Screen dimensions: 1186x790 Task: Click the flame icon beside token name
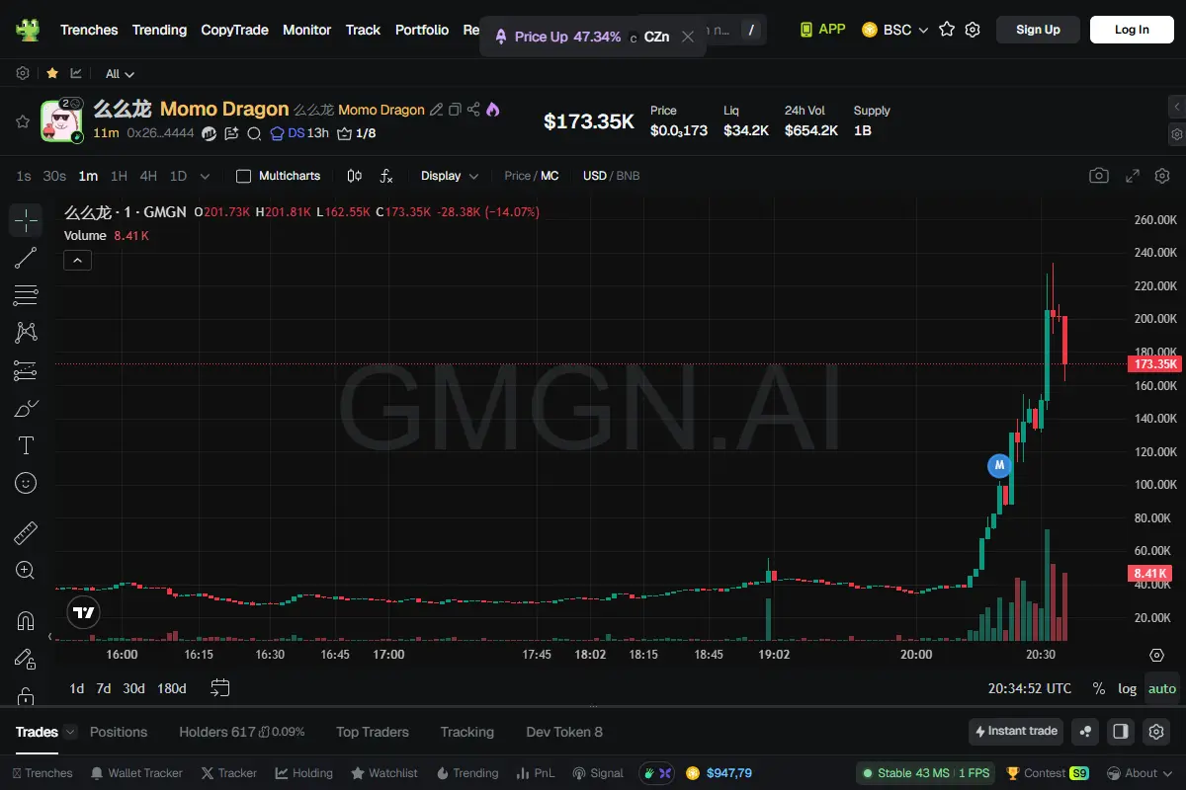click(493, 110)
